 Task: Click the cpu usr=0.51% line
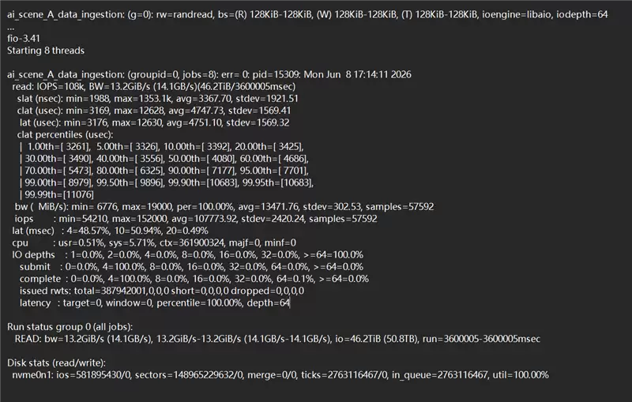click(x=154, y=243)
